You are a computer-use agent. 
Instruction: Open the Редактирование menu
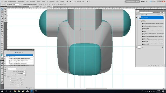tap(12, 2)
